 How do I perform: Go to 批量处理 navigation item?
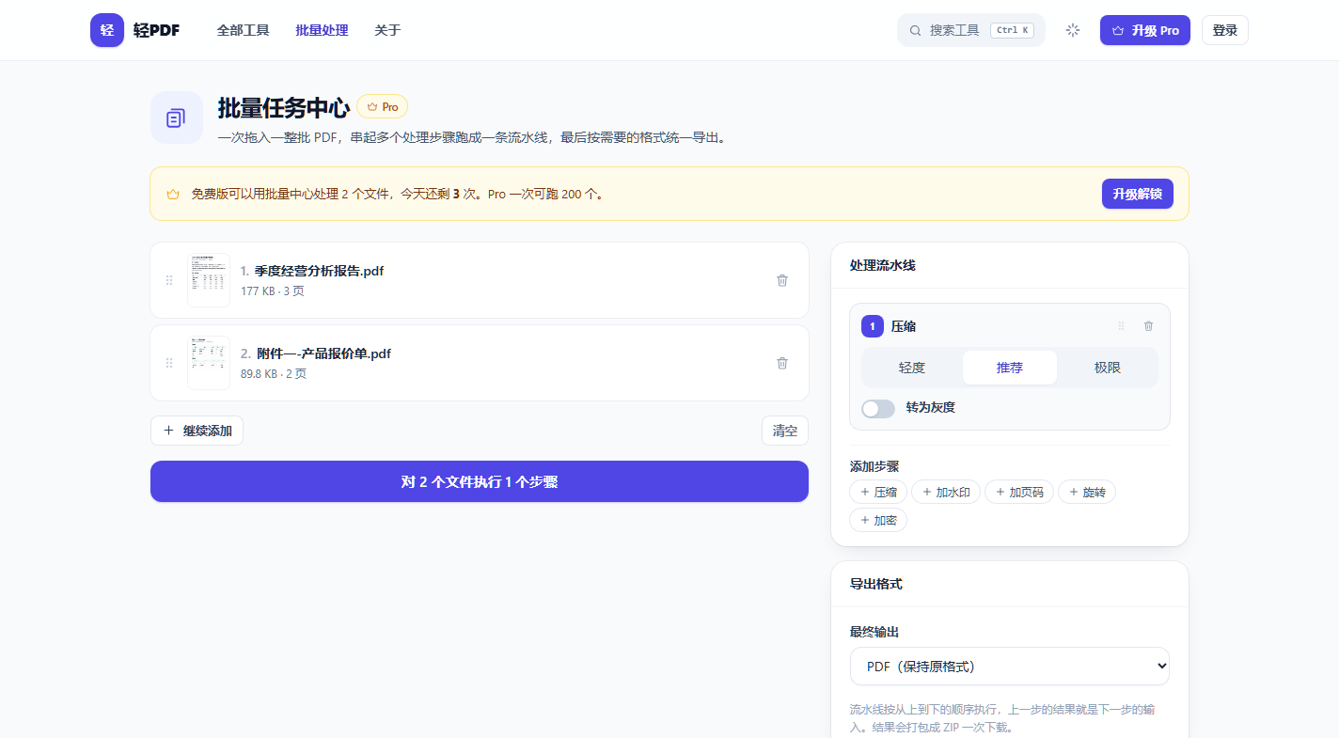(322, 30)
